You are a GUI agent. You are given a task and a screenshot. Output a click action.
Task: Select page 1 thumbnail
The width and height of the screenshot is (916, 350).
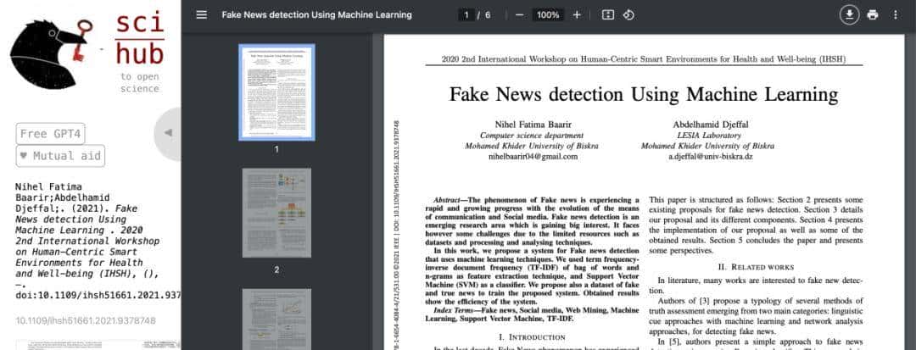(276, 92)
